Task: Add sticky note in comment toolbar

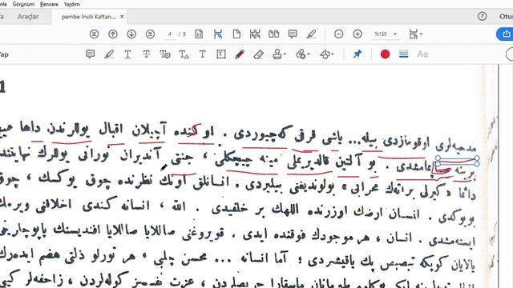Action: click(x=91, y=54)
